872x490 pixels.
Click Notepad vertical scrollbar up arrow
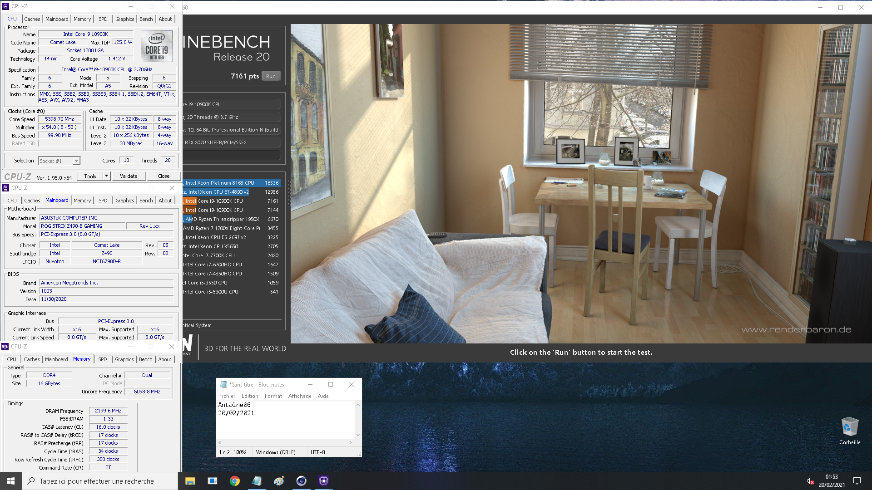[x=358, y=405]
